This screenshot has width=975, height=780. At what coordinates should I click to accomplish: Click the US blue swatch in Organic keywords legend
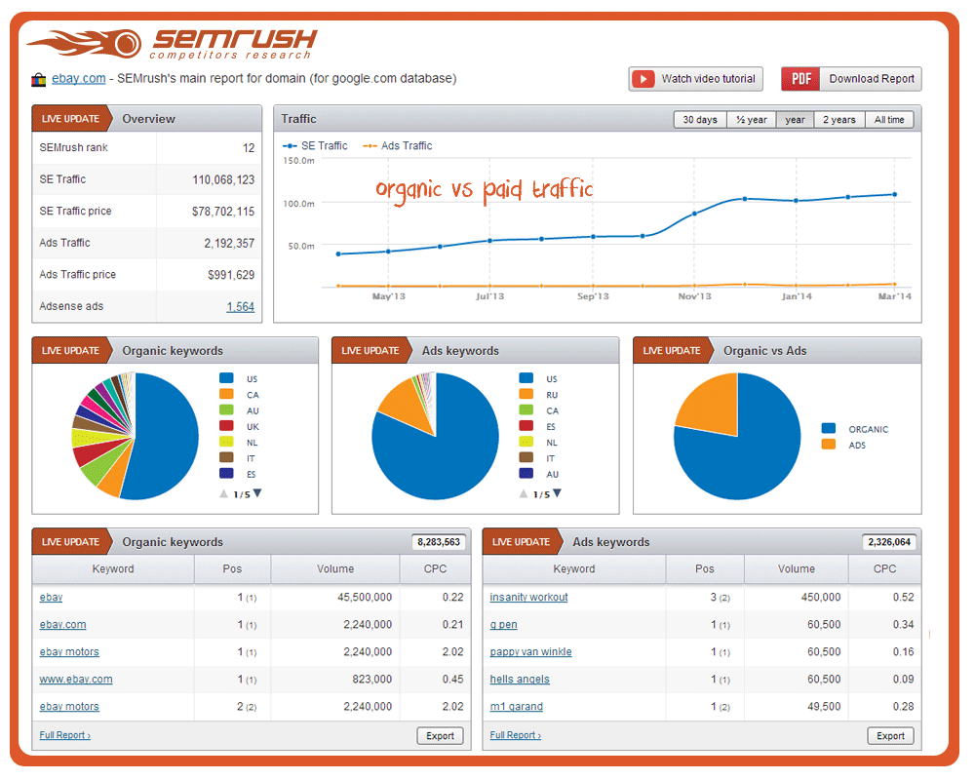click(226, 378)
